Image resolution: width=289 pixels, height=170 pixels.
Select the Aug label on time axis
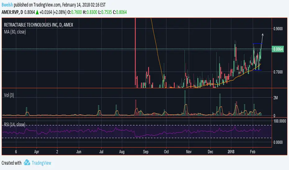tap(122, 152)
